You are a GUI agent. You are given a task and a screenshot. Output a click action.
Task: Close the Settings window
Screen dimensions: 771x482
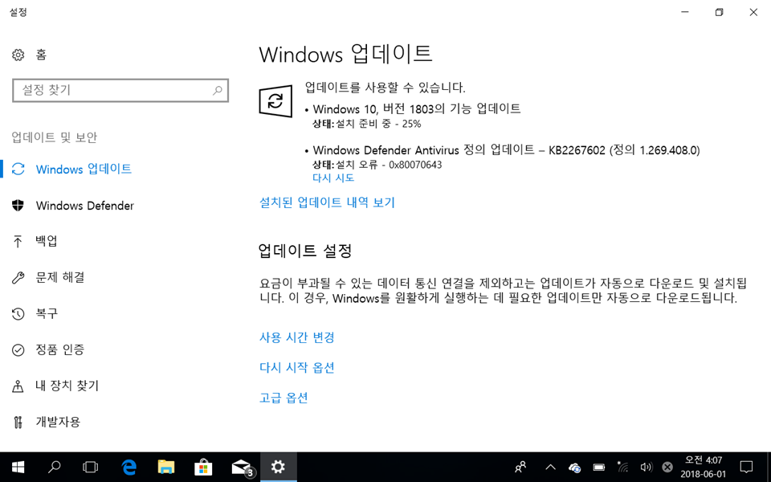(x=753, y=12)
